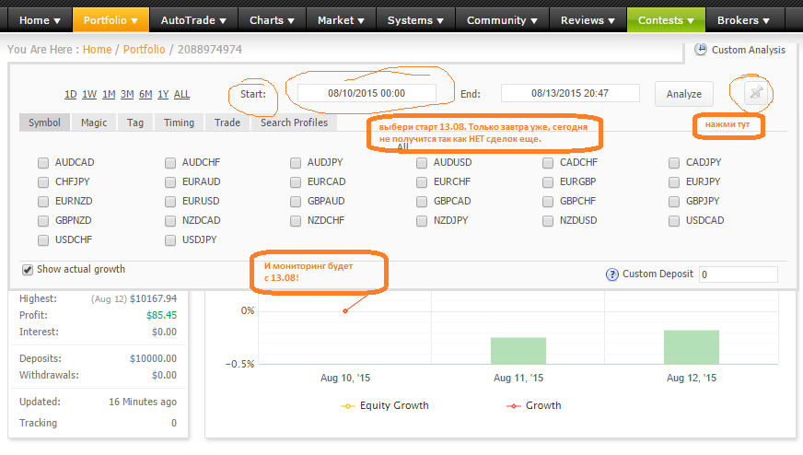Click the $10000.00 deposits value
803x455 pixels.
point(153,358)
